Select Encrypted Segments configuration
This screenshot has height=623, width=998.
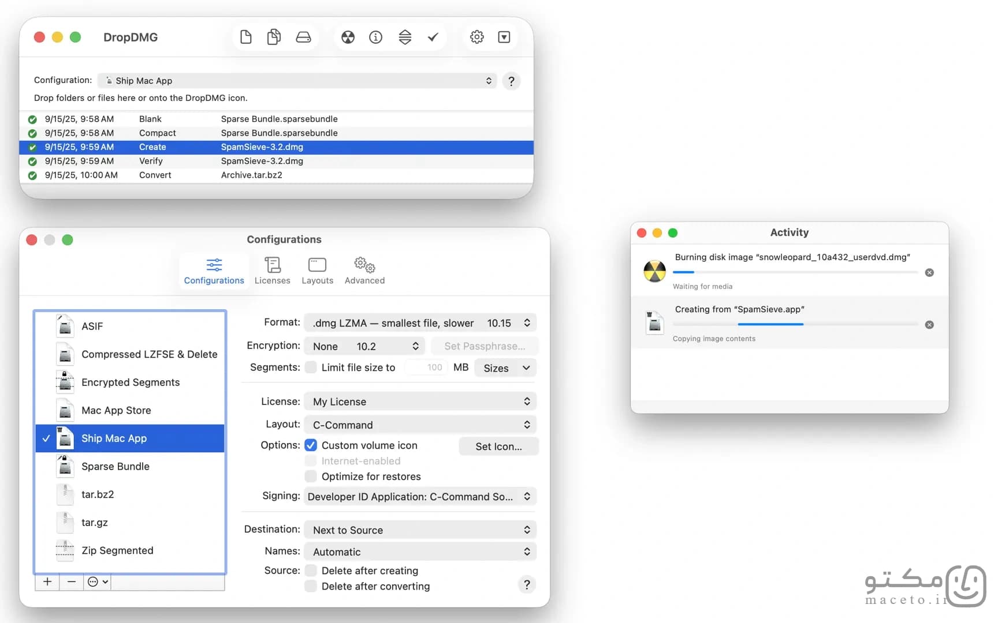pos(129,382)
